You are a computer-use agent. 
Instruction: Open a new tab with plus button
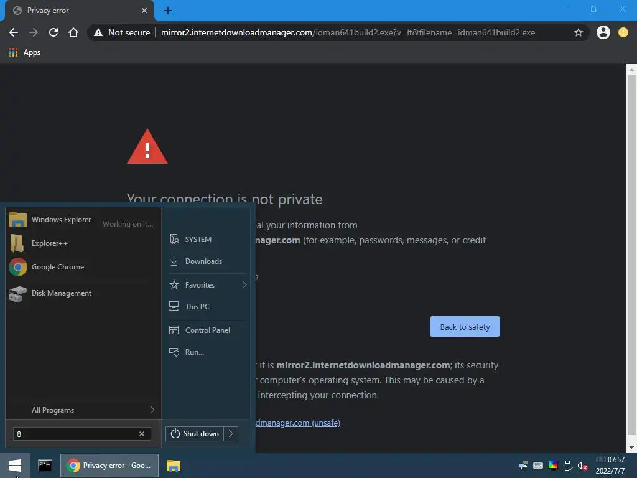point(168,11)
